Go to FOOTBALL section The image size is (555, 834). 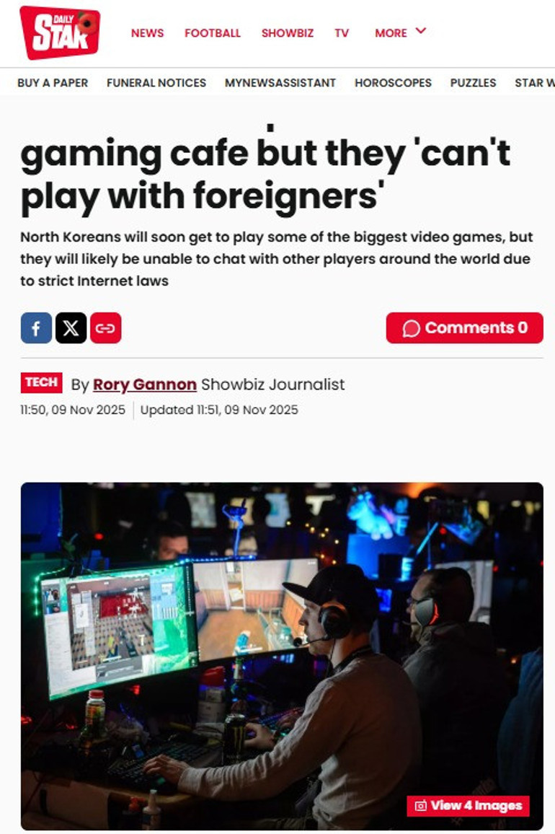213,33
